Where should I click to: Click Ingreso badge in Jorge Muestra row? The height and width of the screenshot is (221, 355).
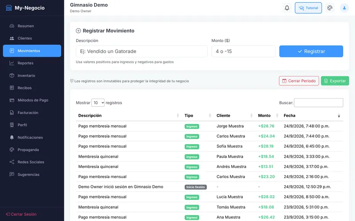(192, 126)
